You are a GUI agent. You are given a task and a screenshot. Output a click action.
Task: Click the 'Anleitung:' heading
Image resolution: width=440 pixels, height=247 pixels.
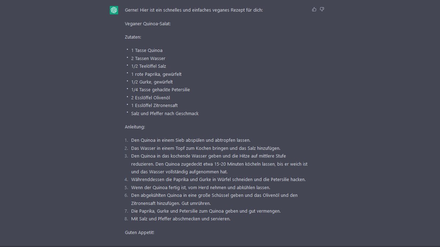pyautogui.click(x=135, y=127)
